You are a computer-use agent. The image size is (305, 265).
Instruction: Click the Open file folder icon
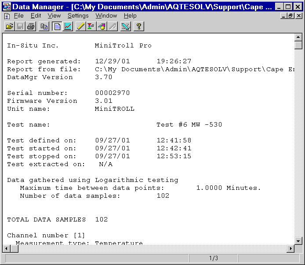[x=10, y=26]
